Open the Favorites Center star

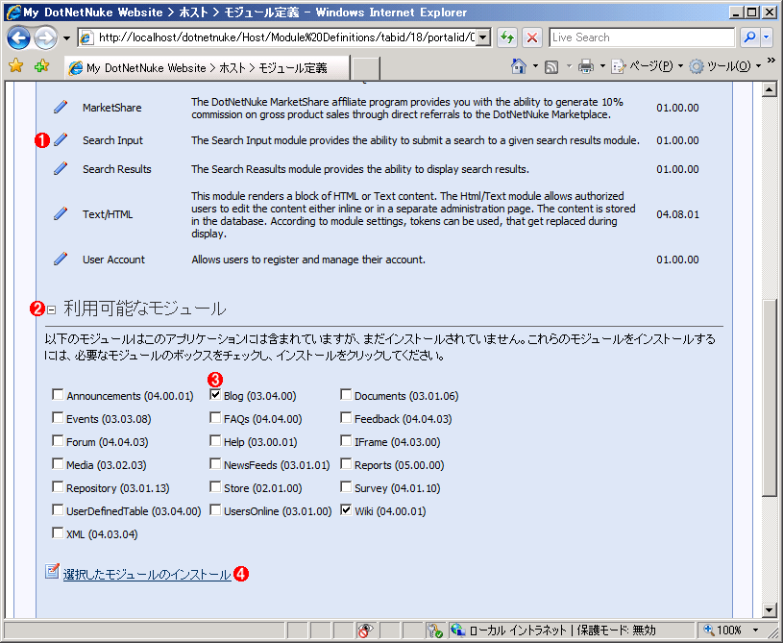click(x=16, y=66)
